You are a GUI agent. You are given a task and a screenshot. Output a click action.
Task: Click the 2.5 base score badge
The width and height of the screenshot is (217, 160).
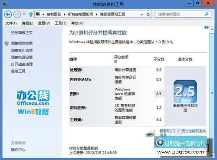click(185, 92)
